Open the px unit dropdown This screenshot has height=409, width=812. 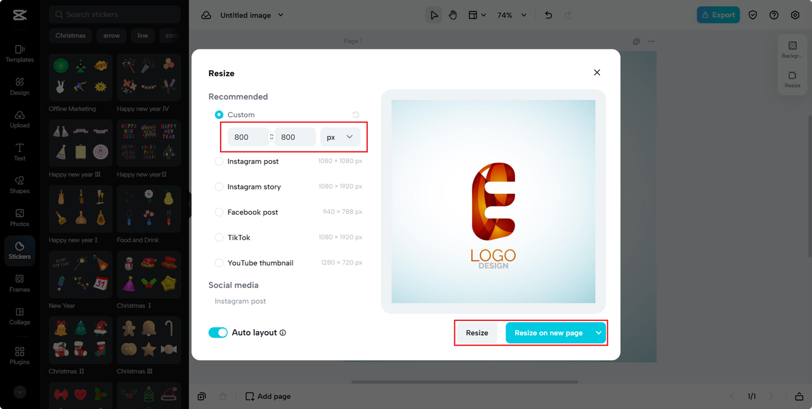pyautogui.click(x=340, y=137)
